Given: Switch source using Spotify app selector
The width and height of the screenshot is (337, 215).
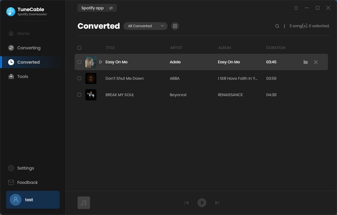Looking at the screenshot, I should 97,8.
